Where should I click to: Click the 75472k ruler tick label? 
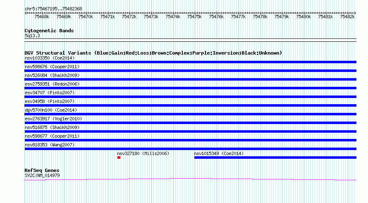tap(129, 17)
